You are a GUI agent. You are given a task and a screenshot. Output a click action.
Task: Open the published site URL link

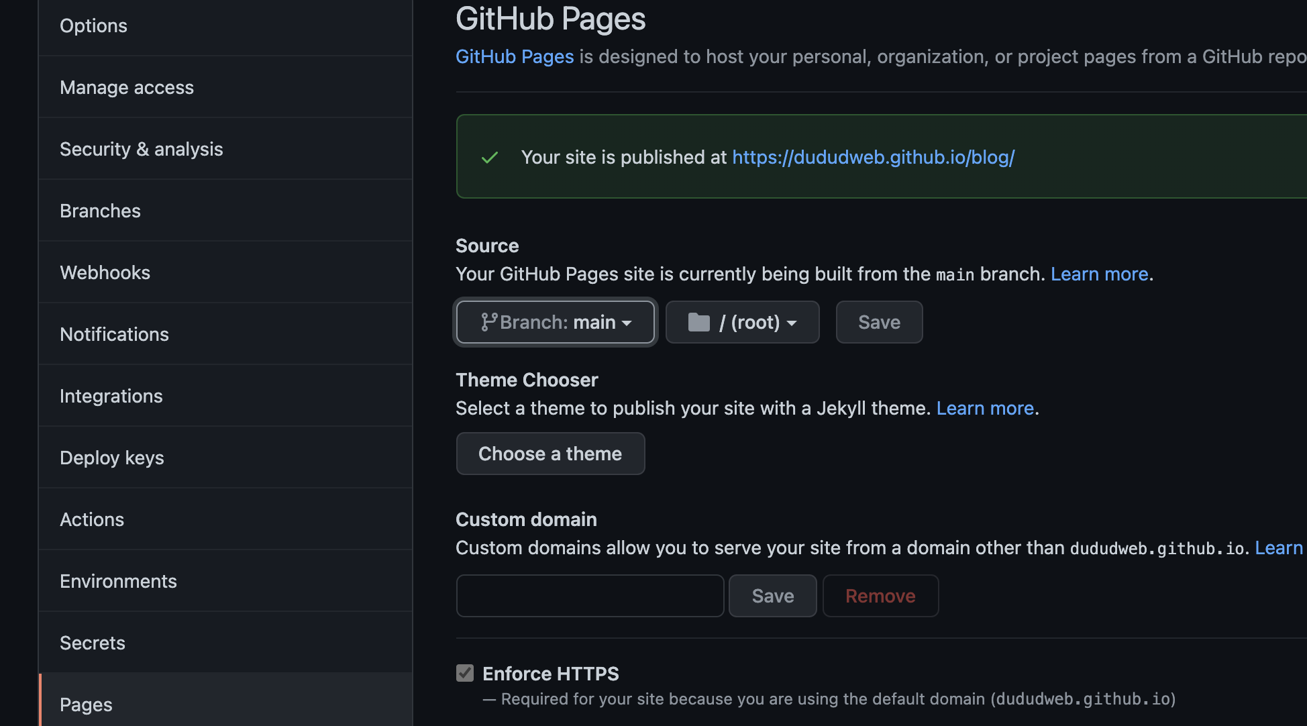click(873, 158)
